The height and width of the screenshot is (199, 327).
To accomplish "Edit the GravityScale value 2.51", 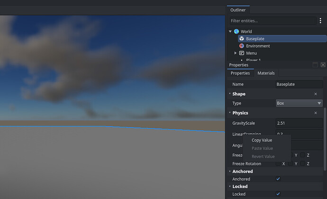I will (299, 123).
